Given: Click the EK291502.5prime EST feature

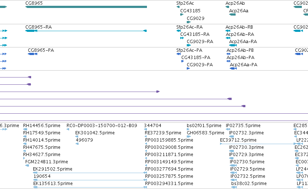Looking at the screenshot, I should click(90, 173).
